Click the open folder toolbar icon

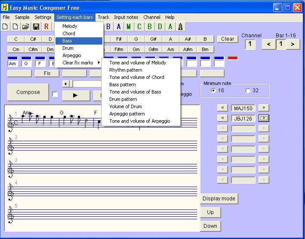[26, 26]
